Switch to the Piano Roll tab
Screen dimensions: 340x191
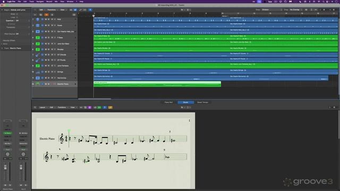pyautogui.click(x=169, y=102)
